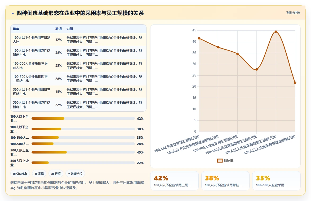Toggle the 指标值 legend swatch
This screenshot has width=311, height=201.
click(x=220, y=161)
